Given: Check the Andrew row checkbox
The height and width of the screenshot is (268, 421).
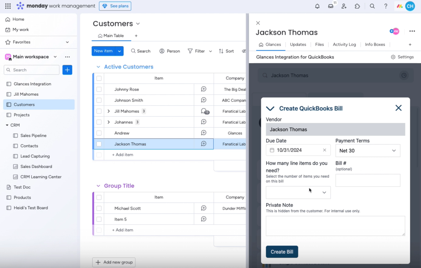Looking at the screenshot, I should click(x=99, y=133).
